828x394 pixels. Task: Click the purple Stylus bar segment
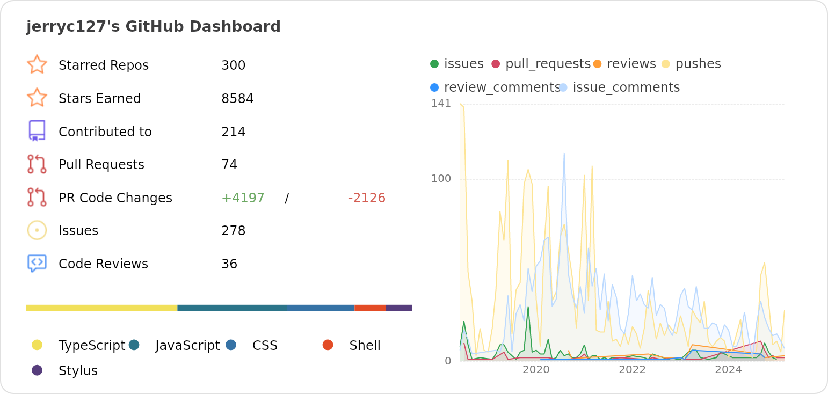(x=399, y=308)
